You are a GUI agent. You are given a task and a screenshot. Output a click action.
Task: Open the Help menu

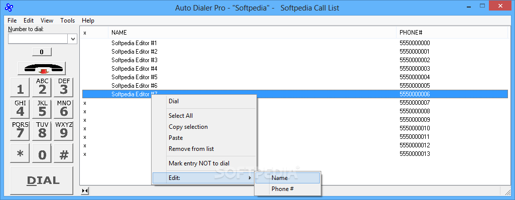[88, 21]
